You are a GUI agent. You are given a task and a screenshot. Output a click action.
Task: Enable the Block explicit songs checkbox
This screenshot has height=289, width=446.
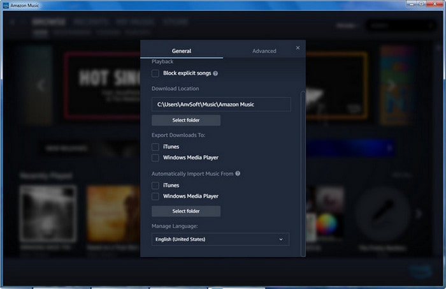point(155,73)
